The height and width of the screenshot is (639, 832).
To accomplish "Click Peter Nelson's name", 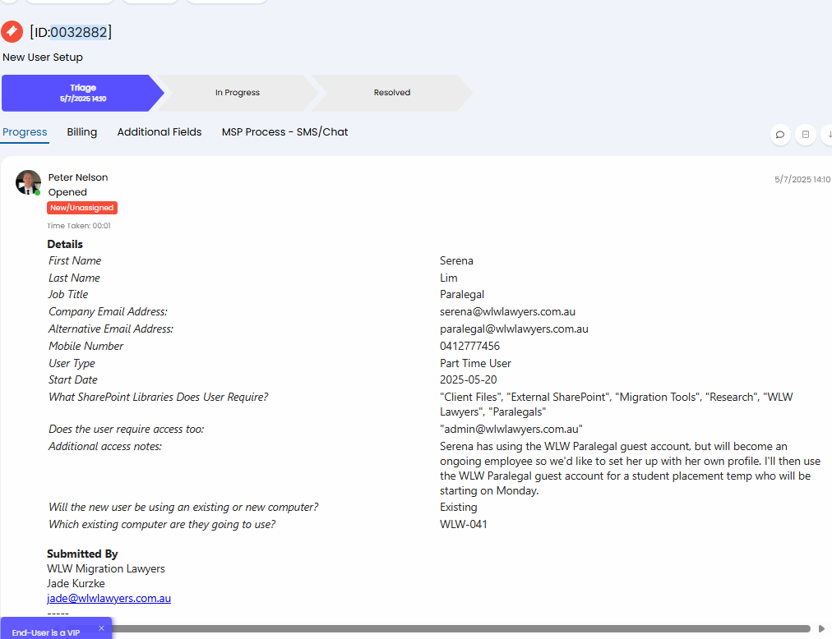I will [x=78, y=177].
